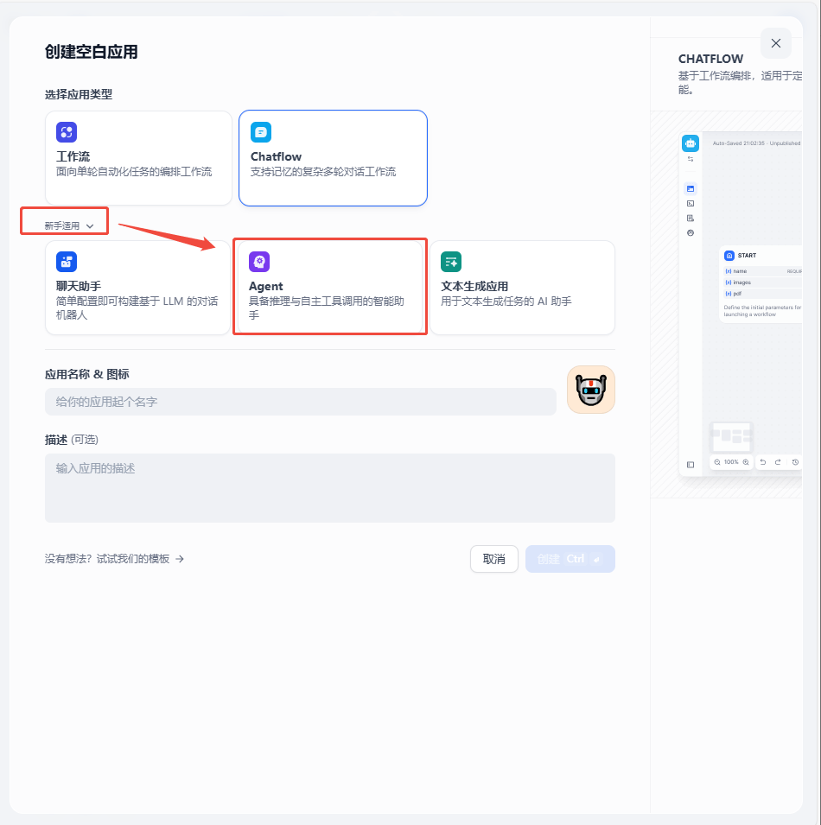Choose the 聊天助手 app type card
The image size is (821, 825).
(x=138, y=288)
